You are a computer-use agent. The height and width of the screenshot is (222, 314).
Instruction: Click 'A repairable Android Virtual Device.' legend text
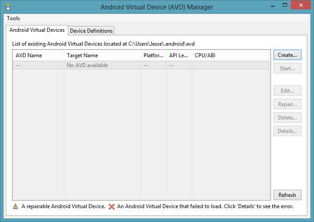point(64,206)
